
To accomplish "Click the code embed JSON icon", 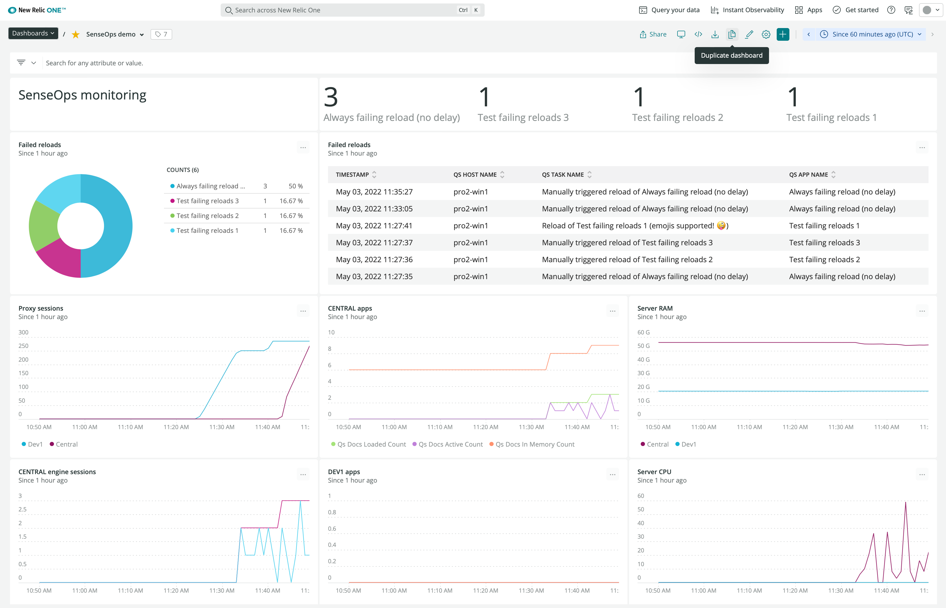I will pyautogui.click(x=698, y=34).
